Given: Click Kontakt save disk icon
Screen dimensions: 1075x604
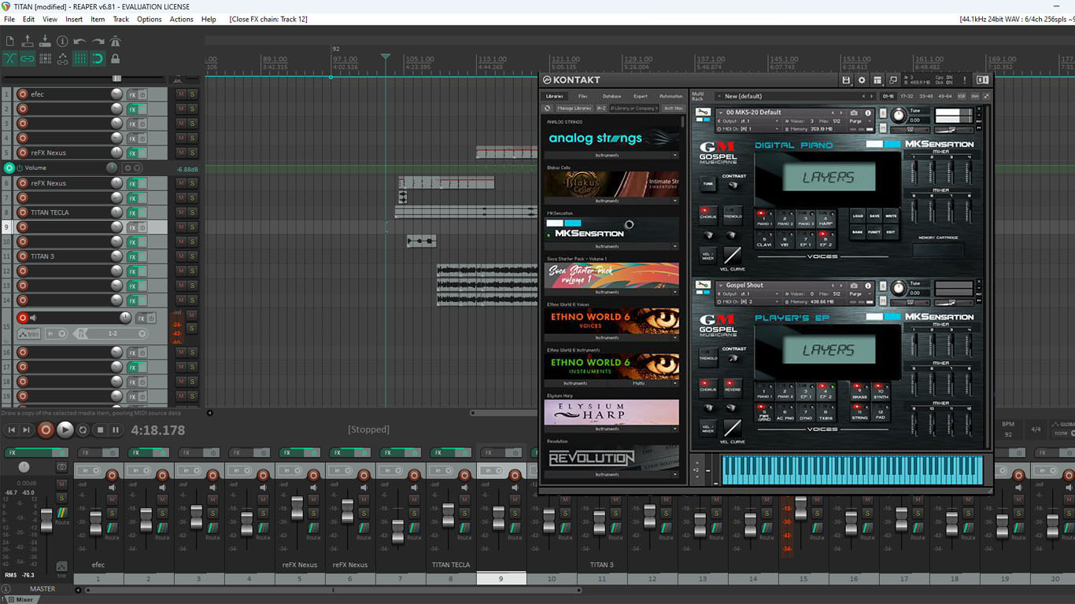Looking at the screenshot, I should pyautogui.click(x=846, y=79).
